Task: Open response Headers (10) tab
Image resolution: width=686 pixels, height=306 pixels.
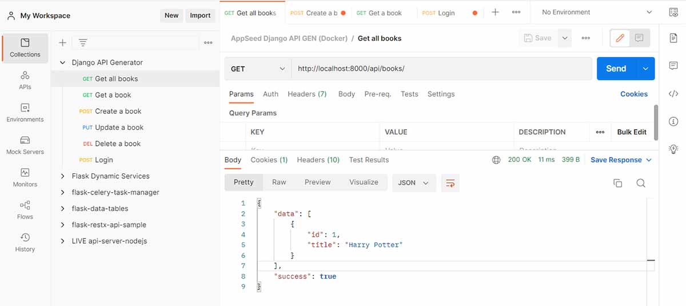Action: point(318,160)
